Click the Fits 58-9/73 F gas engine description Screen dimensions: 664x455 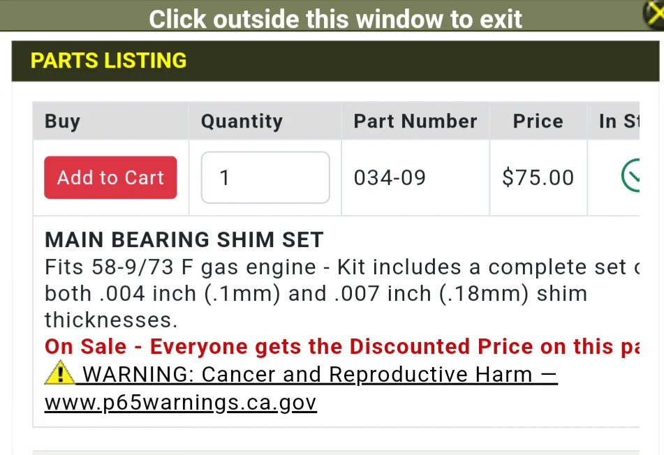341,267
